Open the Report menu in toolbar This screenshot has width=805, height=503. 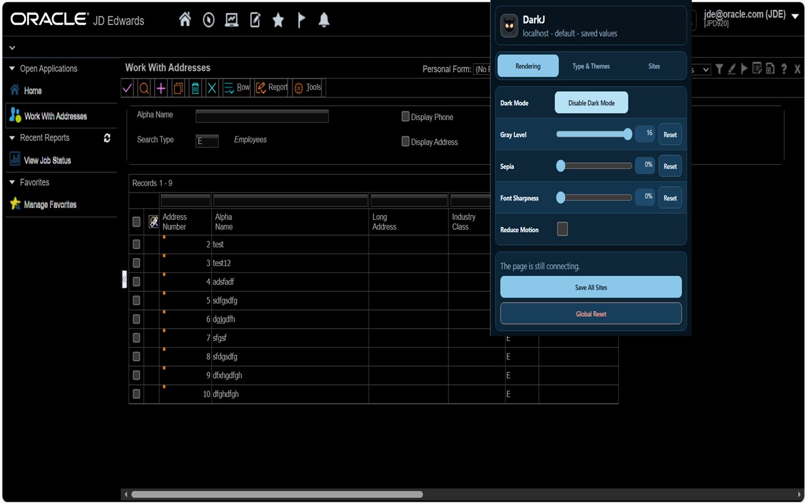(x=271, y=88)
